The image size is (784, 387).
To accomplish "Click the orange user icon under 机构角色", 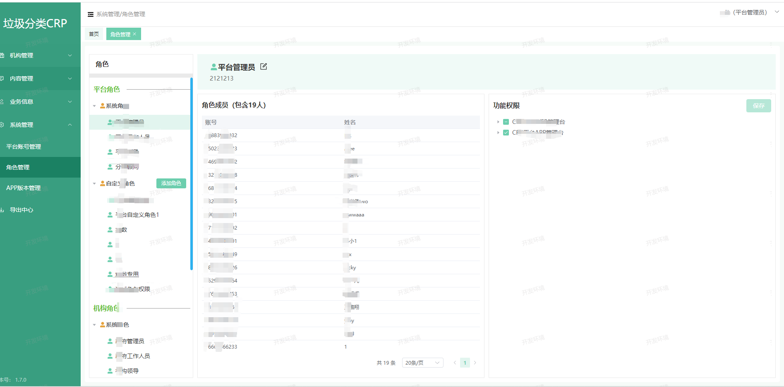I will pos(103,325).
